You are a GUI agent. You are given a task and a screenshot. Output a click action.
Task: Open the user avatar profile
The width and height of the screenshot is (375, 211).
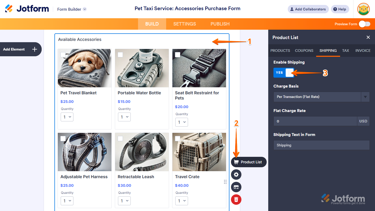(x=363, y=9)
